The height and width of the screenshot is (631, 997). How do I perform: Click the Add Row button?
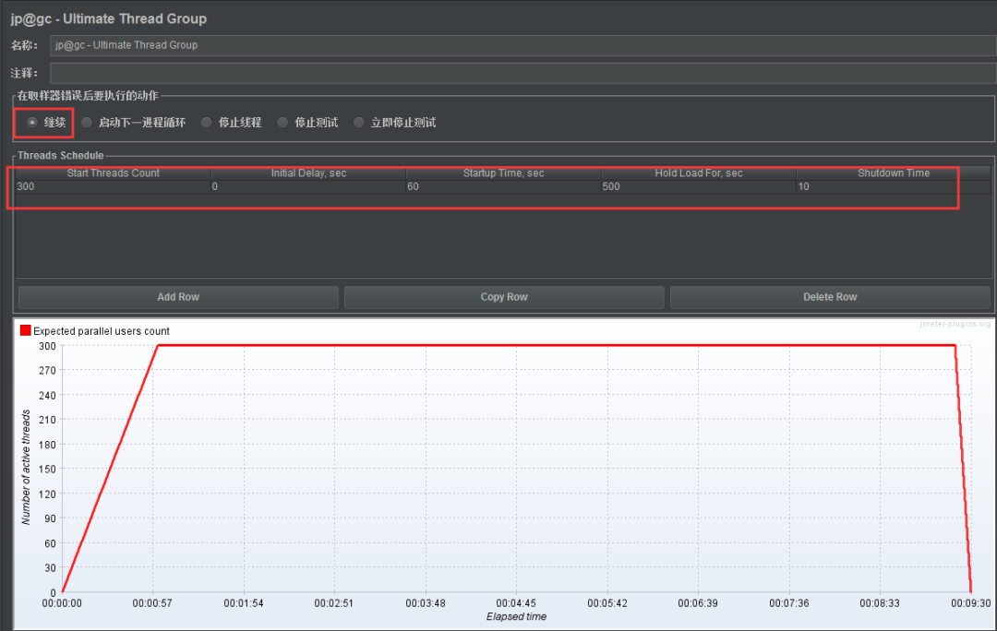[178, 297]
